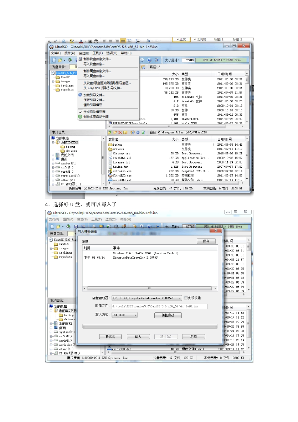Click the green Open CD/DVD icon in the window with the open 启动 menu
The width and height of the screenshot is (298, 422).
[70, 60]
